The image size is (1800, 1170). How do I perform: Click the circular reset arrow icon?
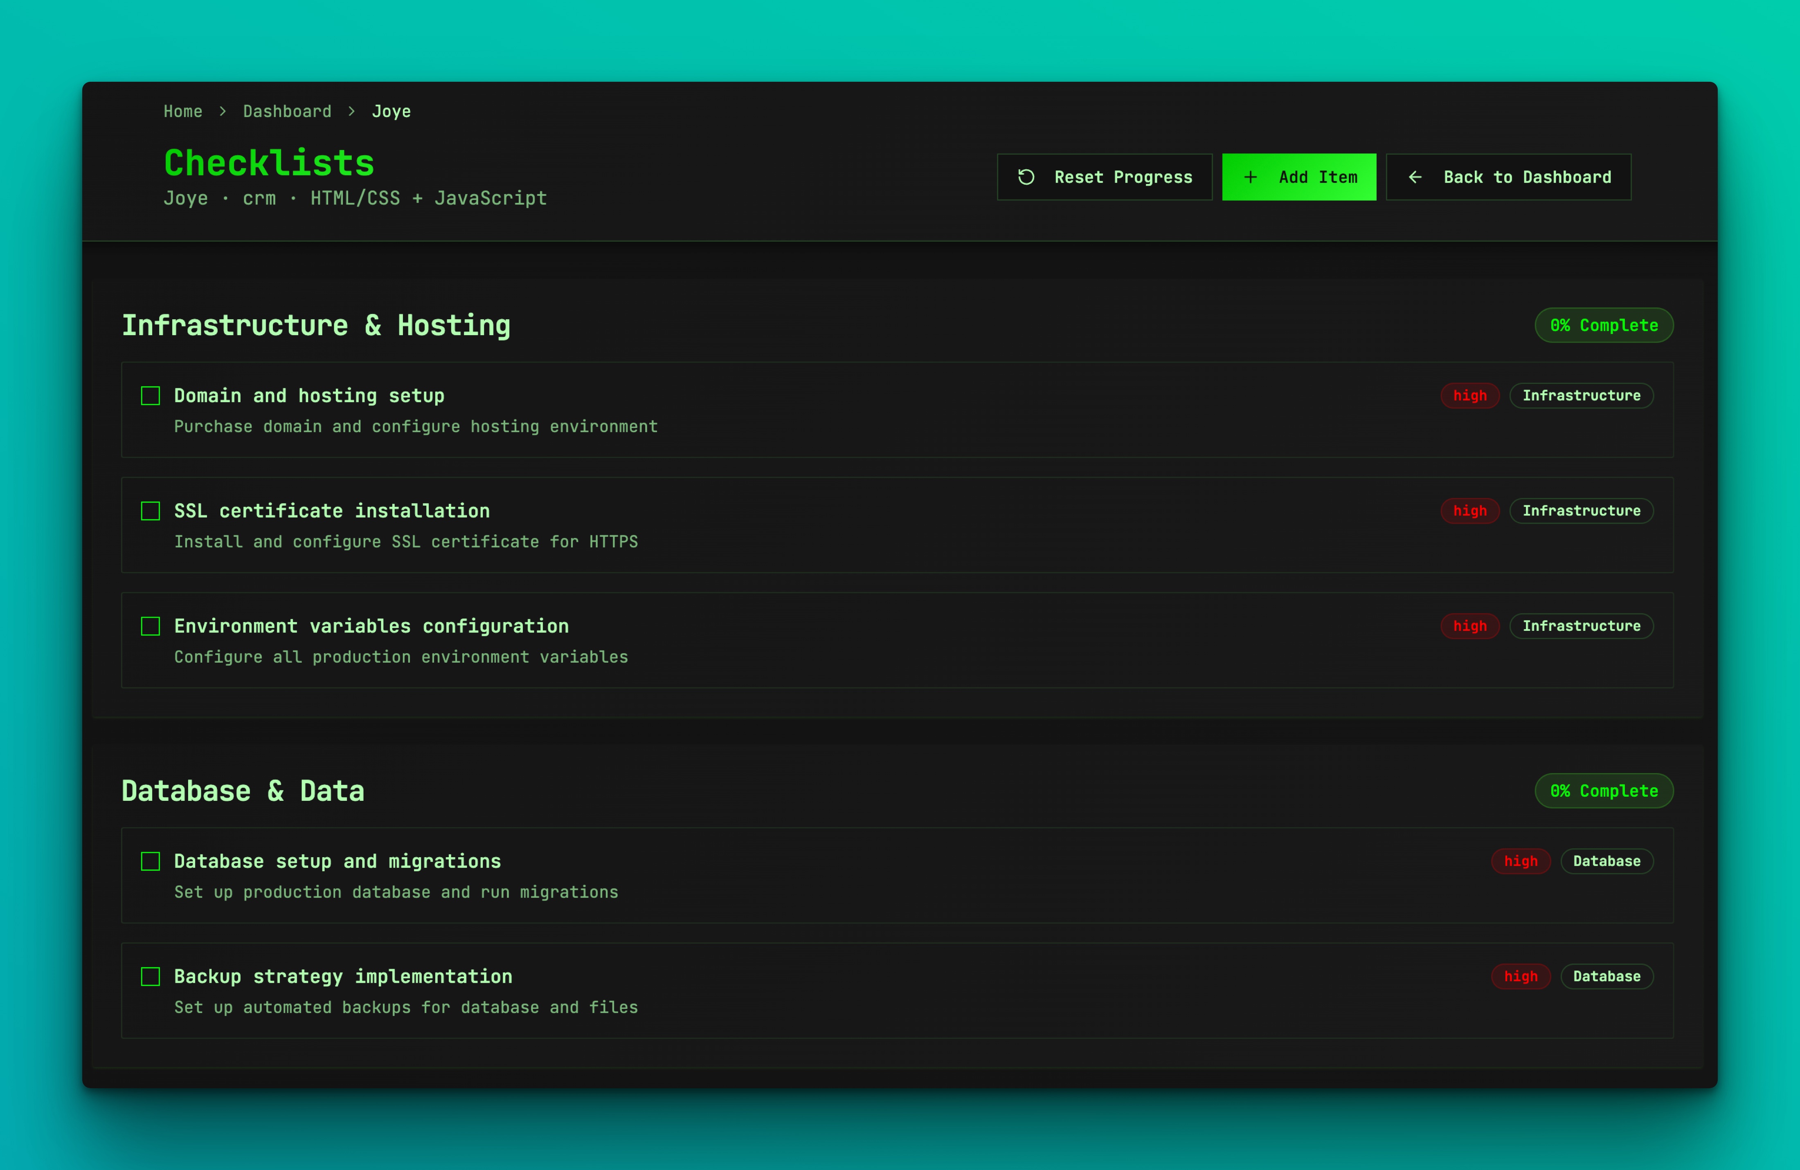(1026, 177)
